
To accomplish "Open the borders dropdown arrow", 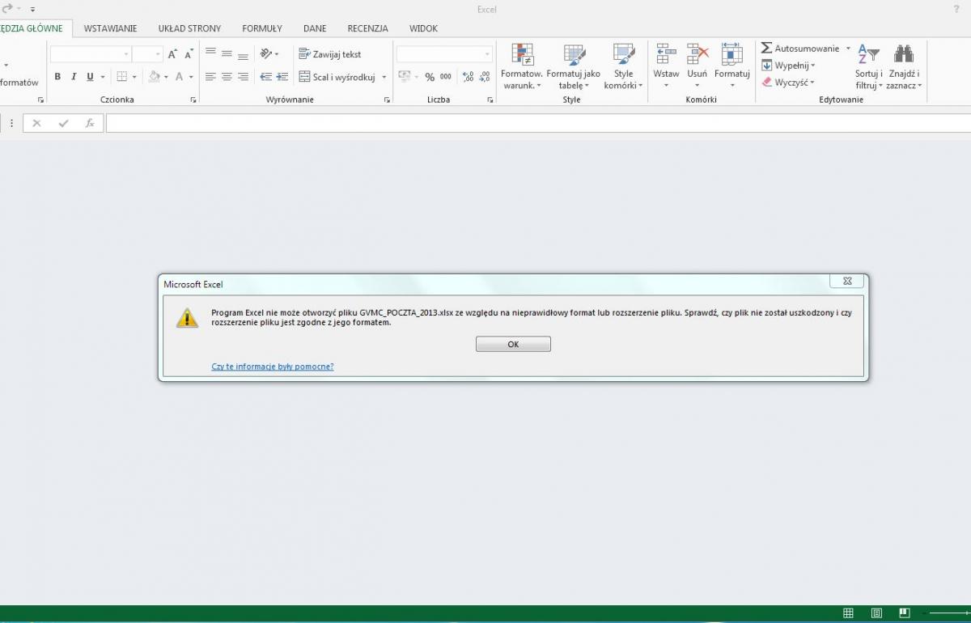I will click(x=134, y=78).
